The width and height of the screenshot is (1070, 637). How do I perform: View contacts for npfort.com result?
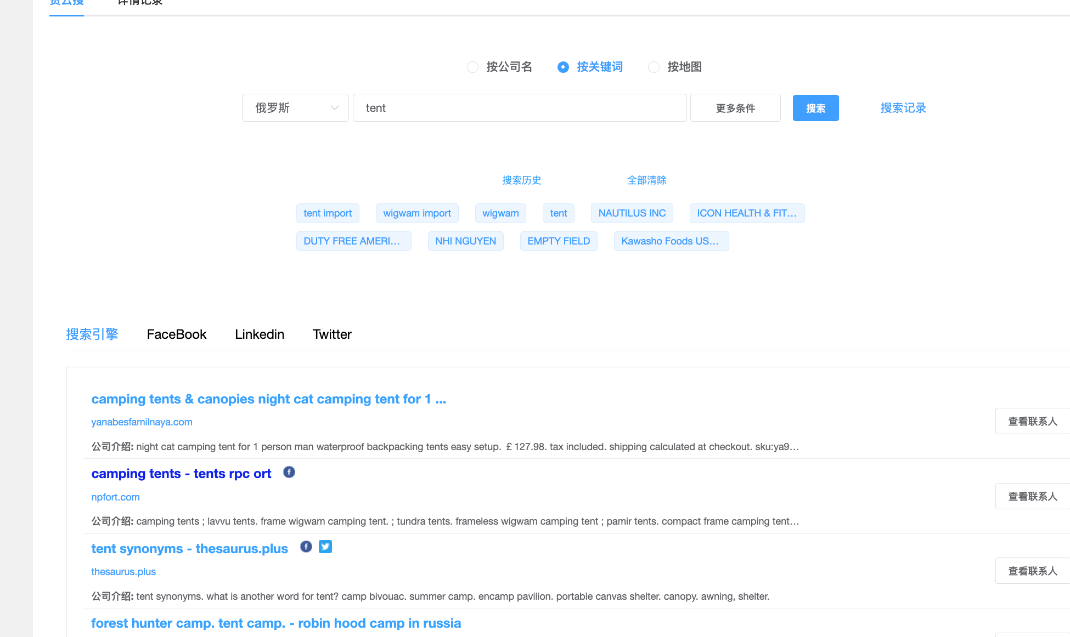1032,496
